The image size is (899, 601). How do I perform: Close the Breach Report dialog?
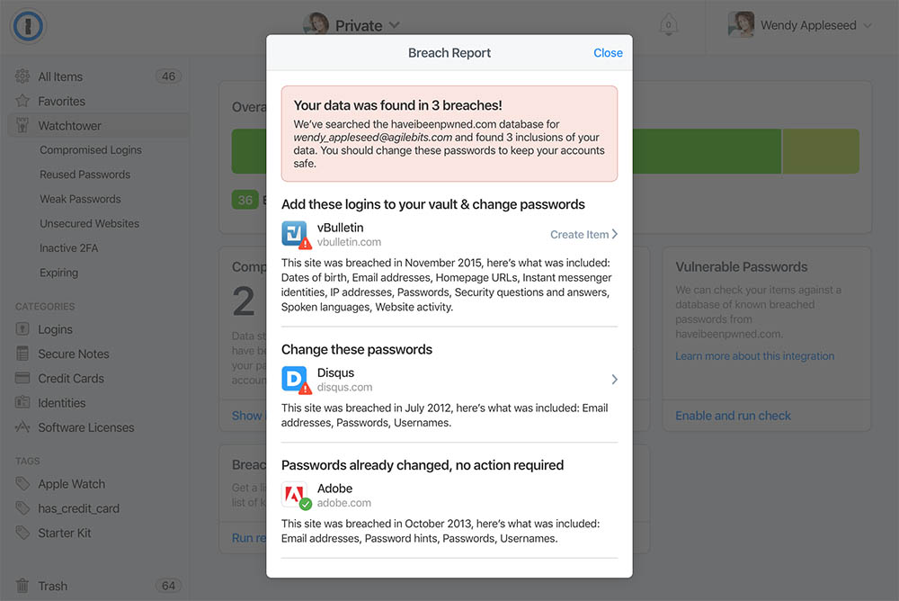pos(608,53)
